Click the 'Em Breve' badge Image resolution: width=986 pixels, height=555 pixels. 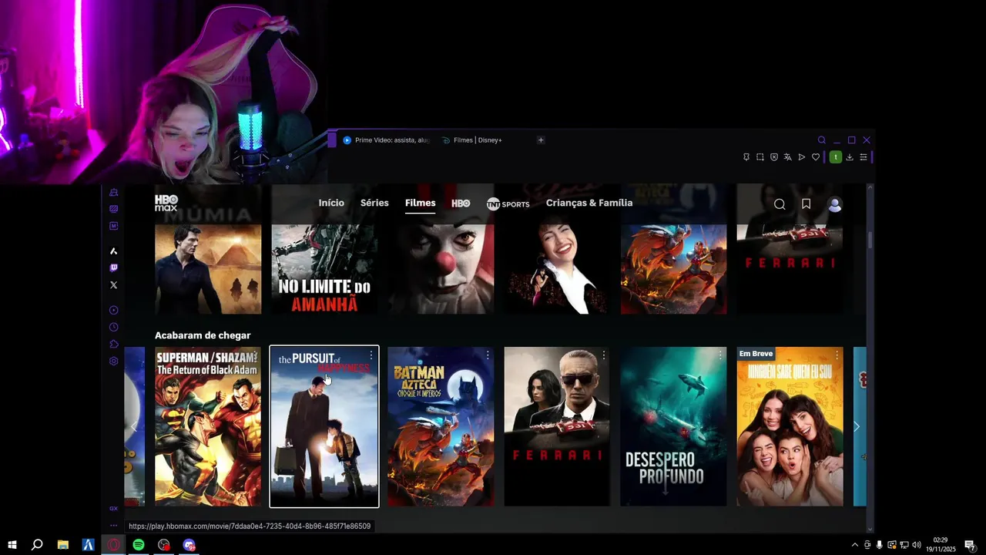tap(756, 354)
